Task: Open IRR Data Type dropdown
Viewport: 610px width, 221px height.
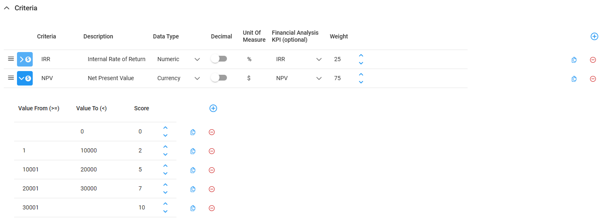Action: tap(197, 59)
